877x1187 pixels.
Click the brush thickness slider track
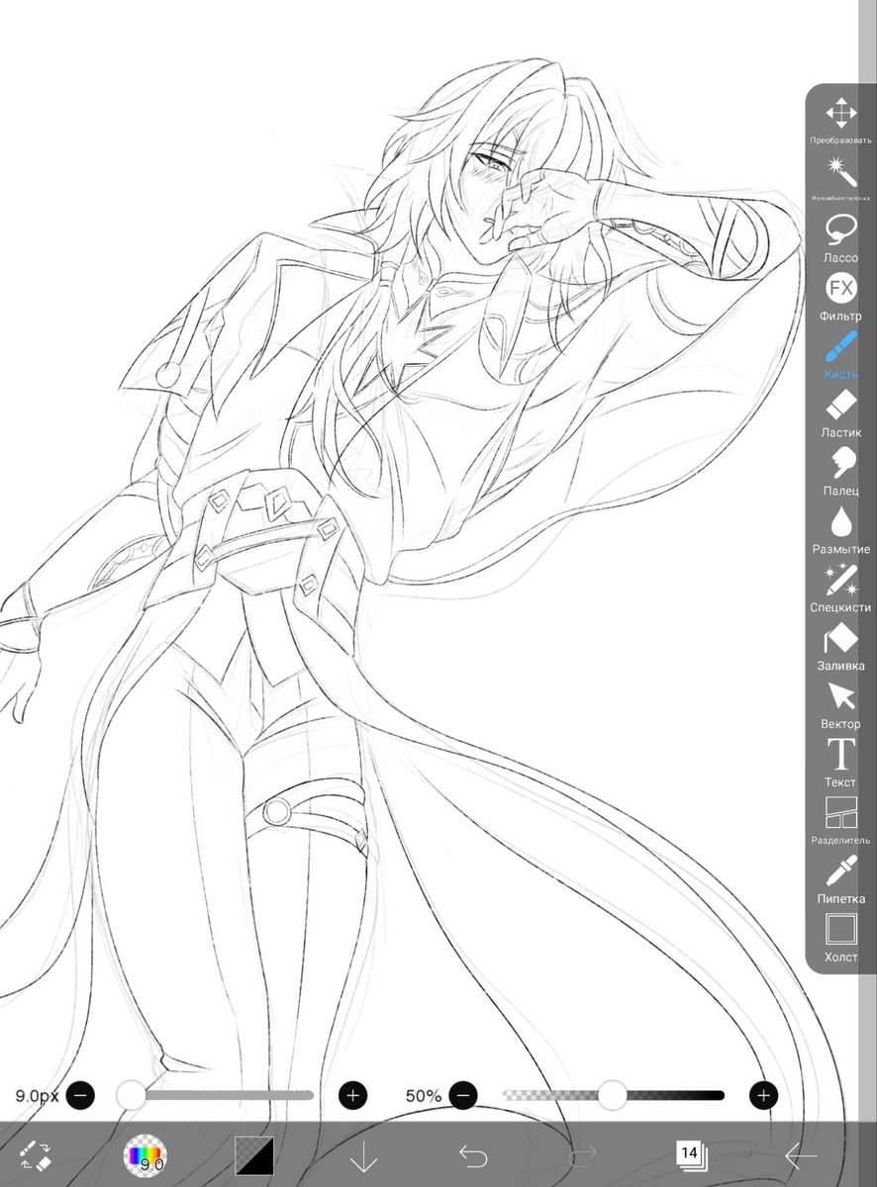point(216,1095)
